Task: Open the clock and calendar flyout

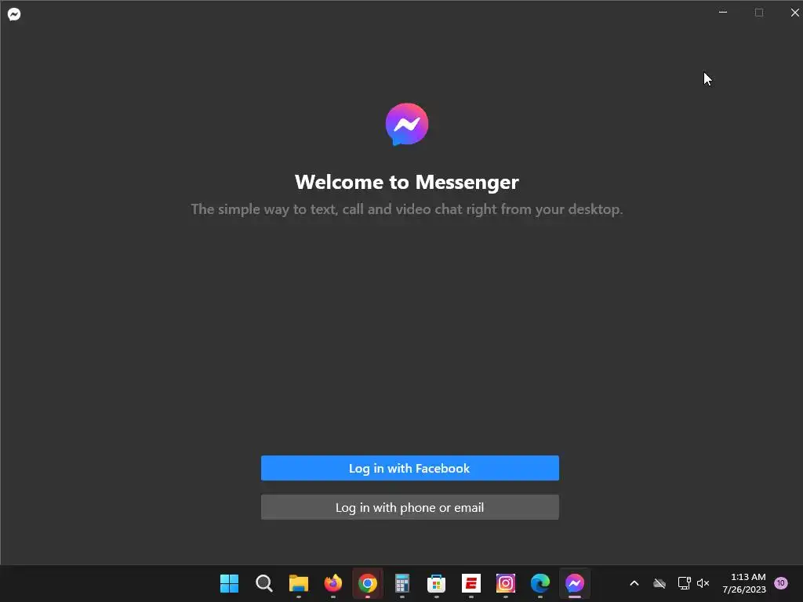Action: pyautogui.click(x=744, y=583)
